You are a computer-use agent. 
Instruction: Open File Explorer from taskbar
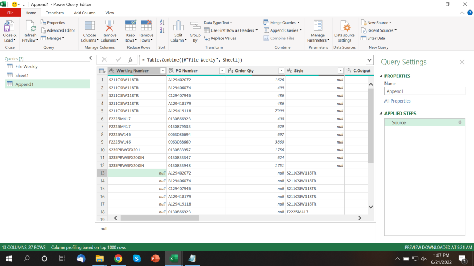pyautogui.click(x=100, y=259)
